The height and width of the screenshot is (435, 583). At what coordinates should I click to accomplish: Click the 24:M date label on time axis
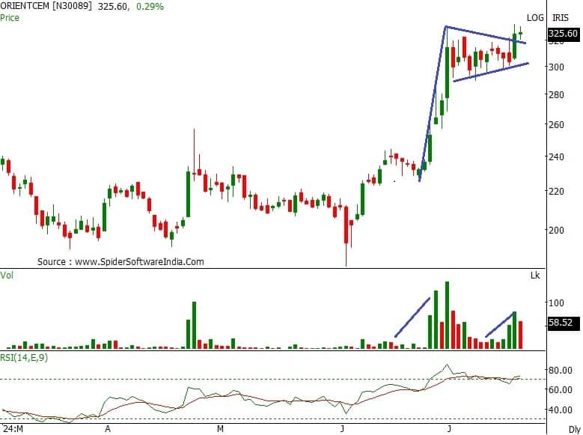[13, 429]
